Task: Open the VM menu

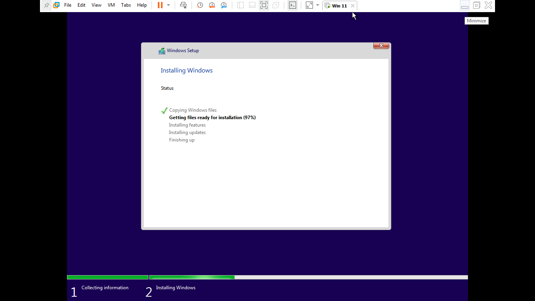Action: [111, 5]
